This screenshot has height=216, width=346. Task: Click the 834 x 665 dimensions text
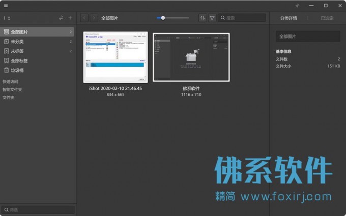tap(116, 95)
